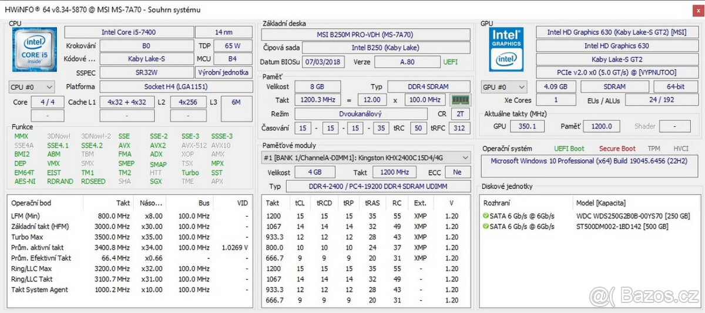Click the Model [Kapacita] column header

601,202
